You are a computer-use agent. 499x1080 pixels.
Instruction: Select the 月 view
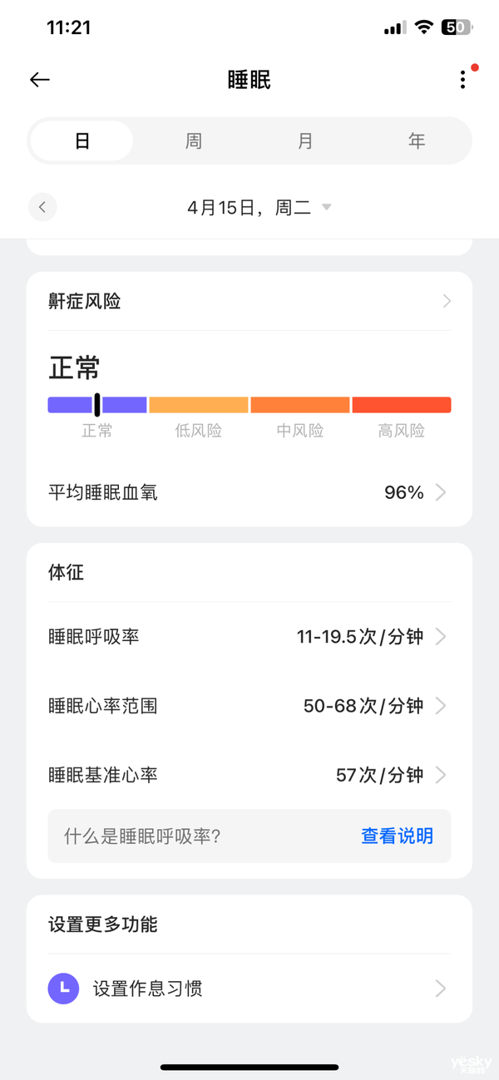(304, 141)
